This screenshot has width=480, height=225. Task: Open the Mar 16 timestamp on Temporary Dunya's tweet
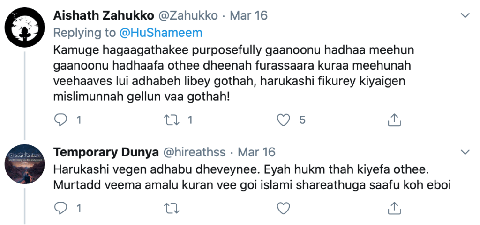(x=256, y=152)
